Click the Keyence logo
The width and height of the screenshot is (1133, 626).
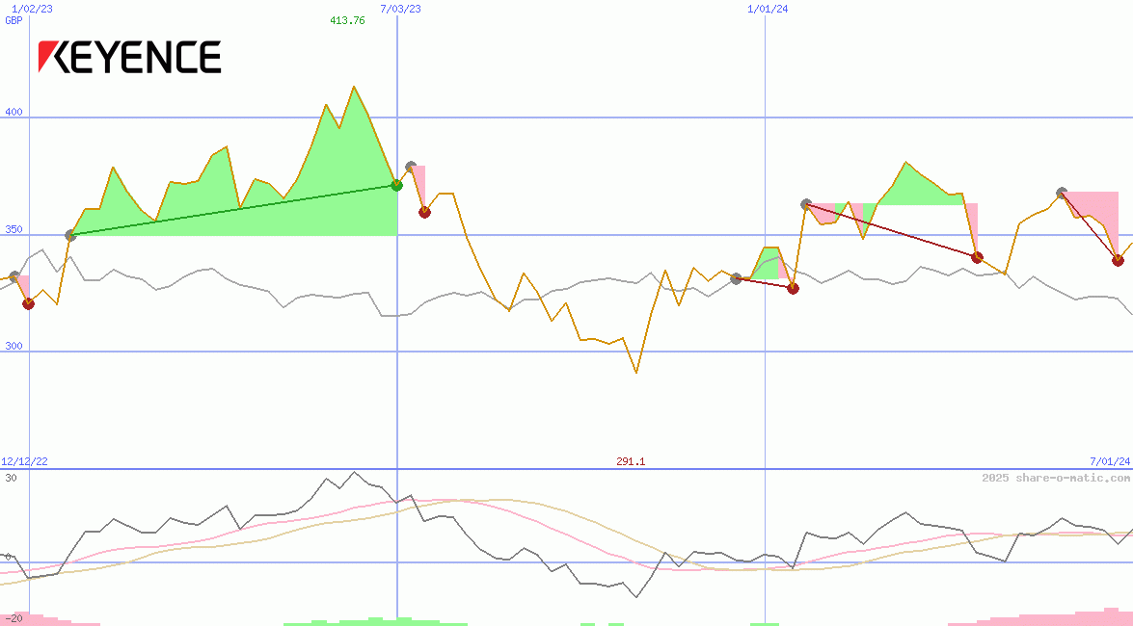(129, 58)
